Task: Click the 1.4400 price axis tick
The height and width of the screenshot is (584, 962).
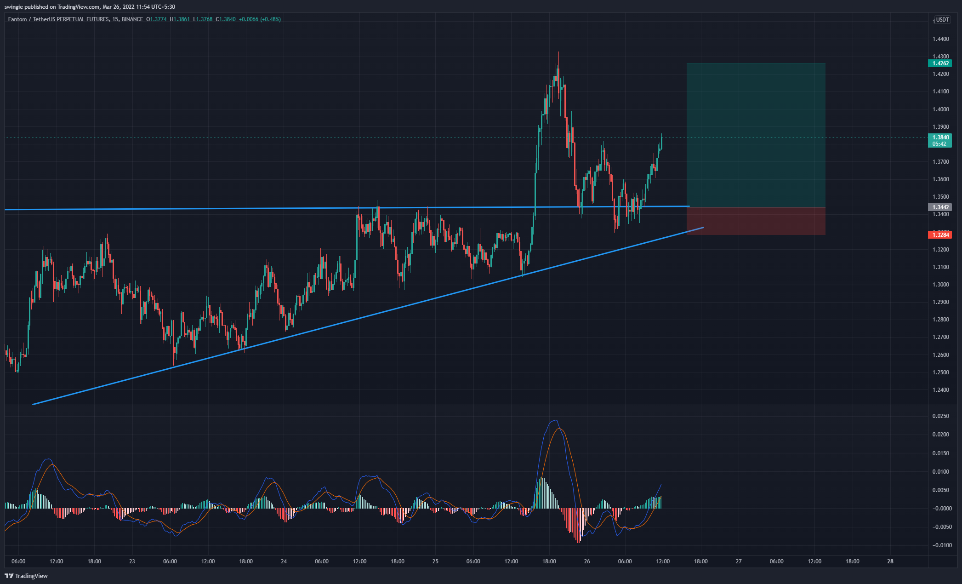Action: 940,39
